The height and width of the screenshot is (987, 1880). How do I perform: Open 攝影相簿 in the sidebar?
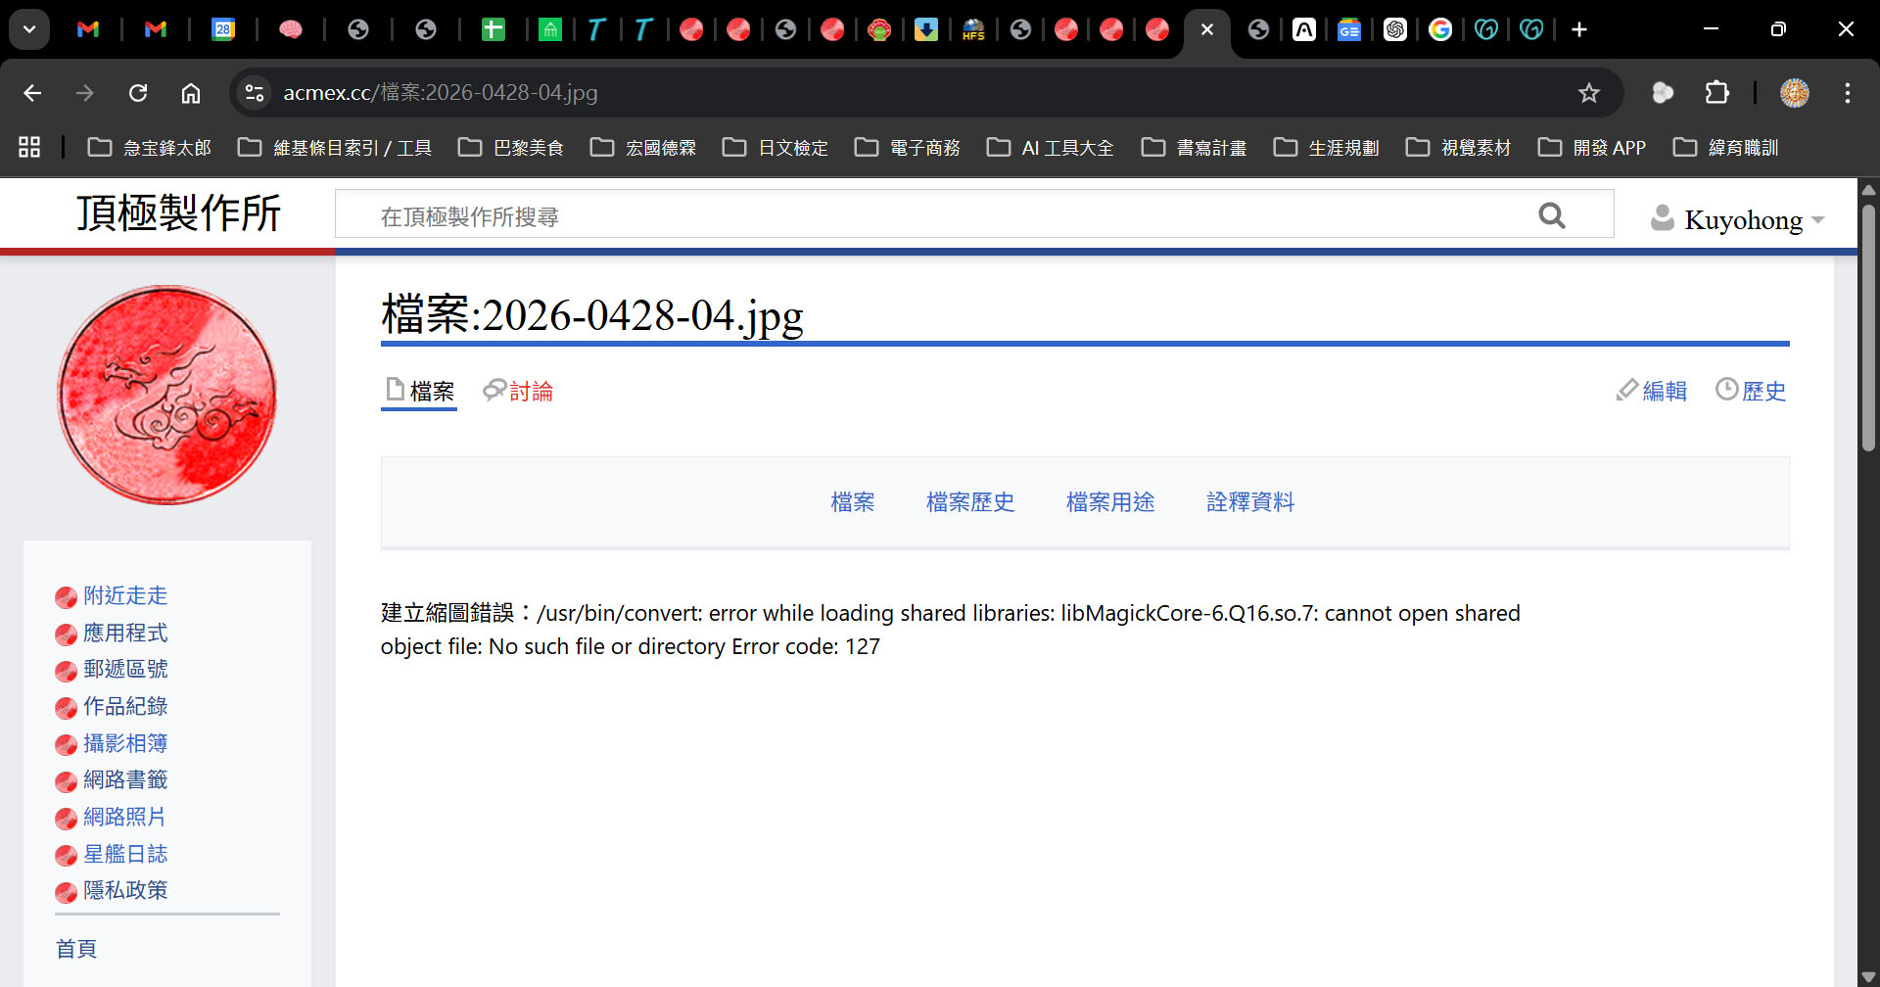[125, 743]
